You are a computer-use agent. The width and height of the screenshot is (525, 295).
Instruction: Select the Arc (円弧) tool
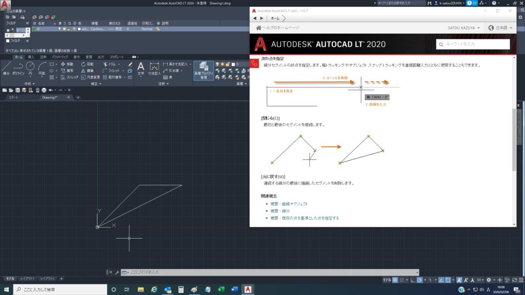pyautogui.click(x=42, y=68)
